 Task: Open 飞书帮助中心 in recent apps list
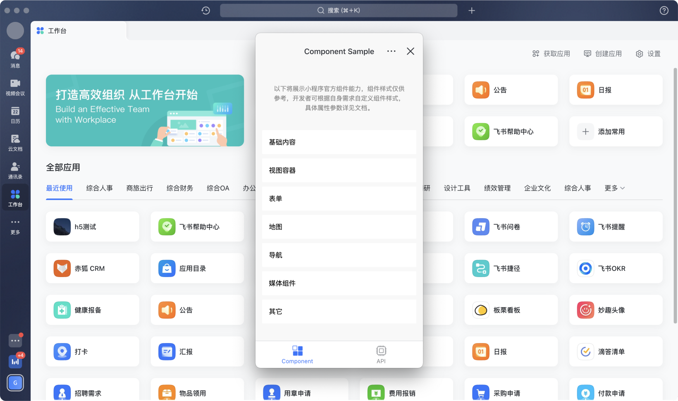[x=197, y=227]
